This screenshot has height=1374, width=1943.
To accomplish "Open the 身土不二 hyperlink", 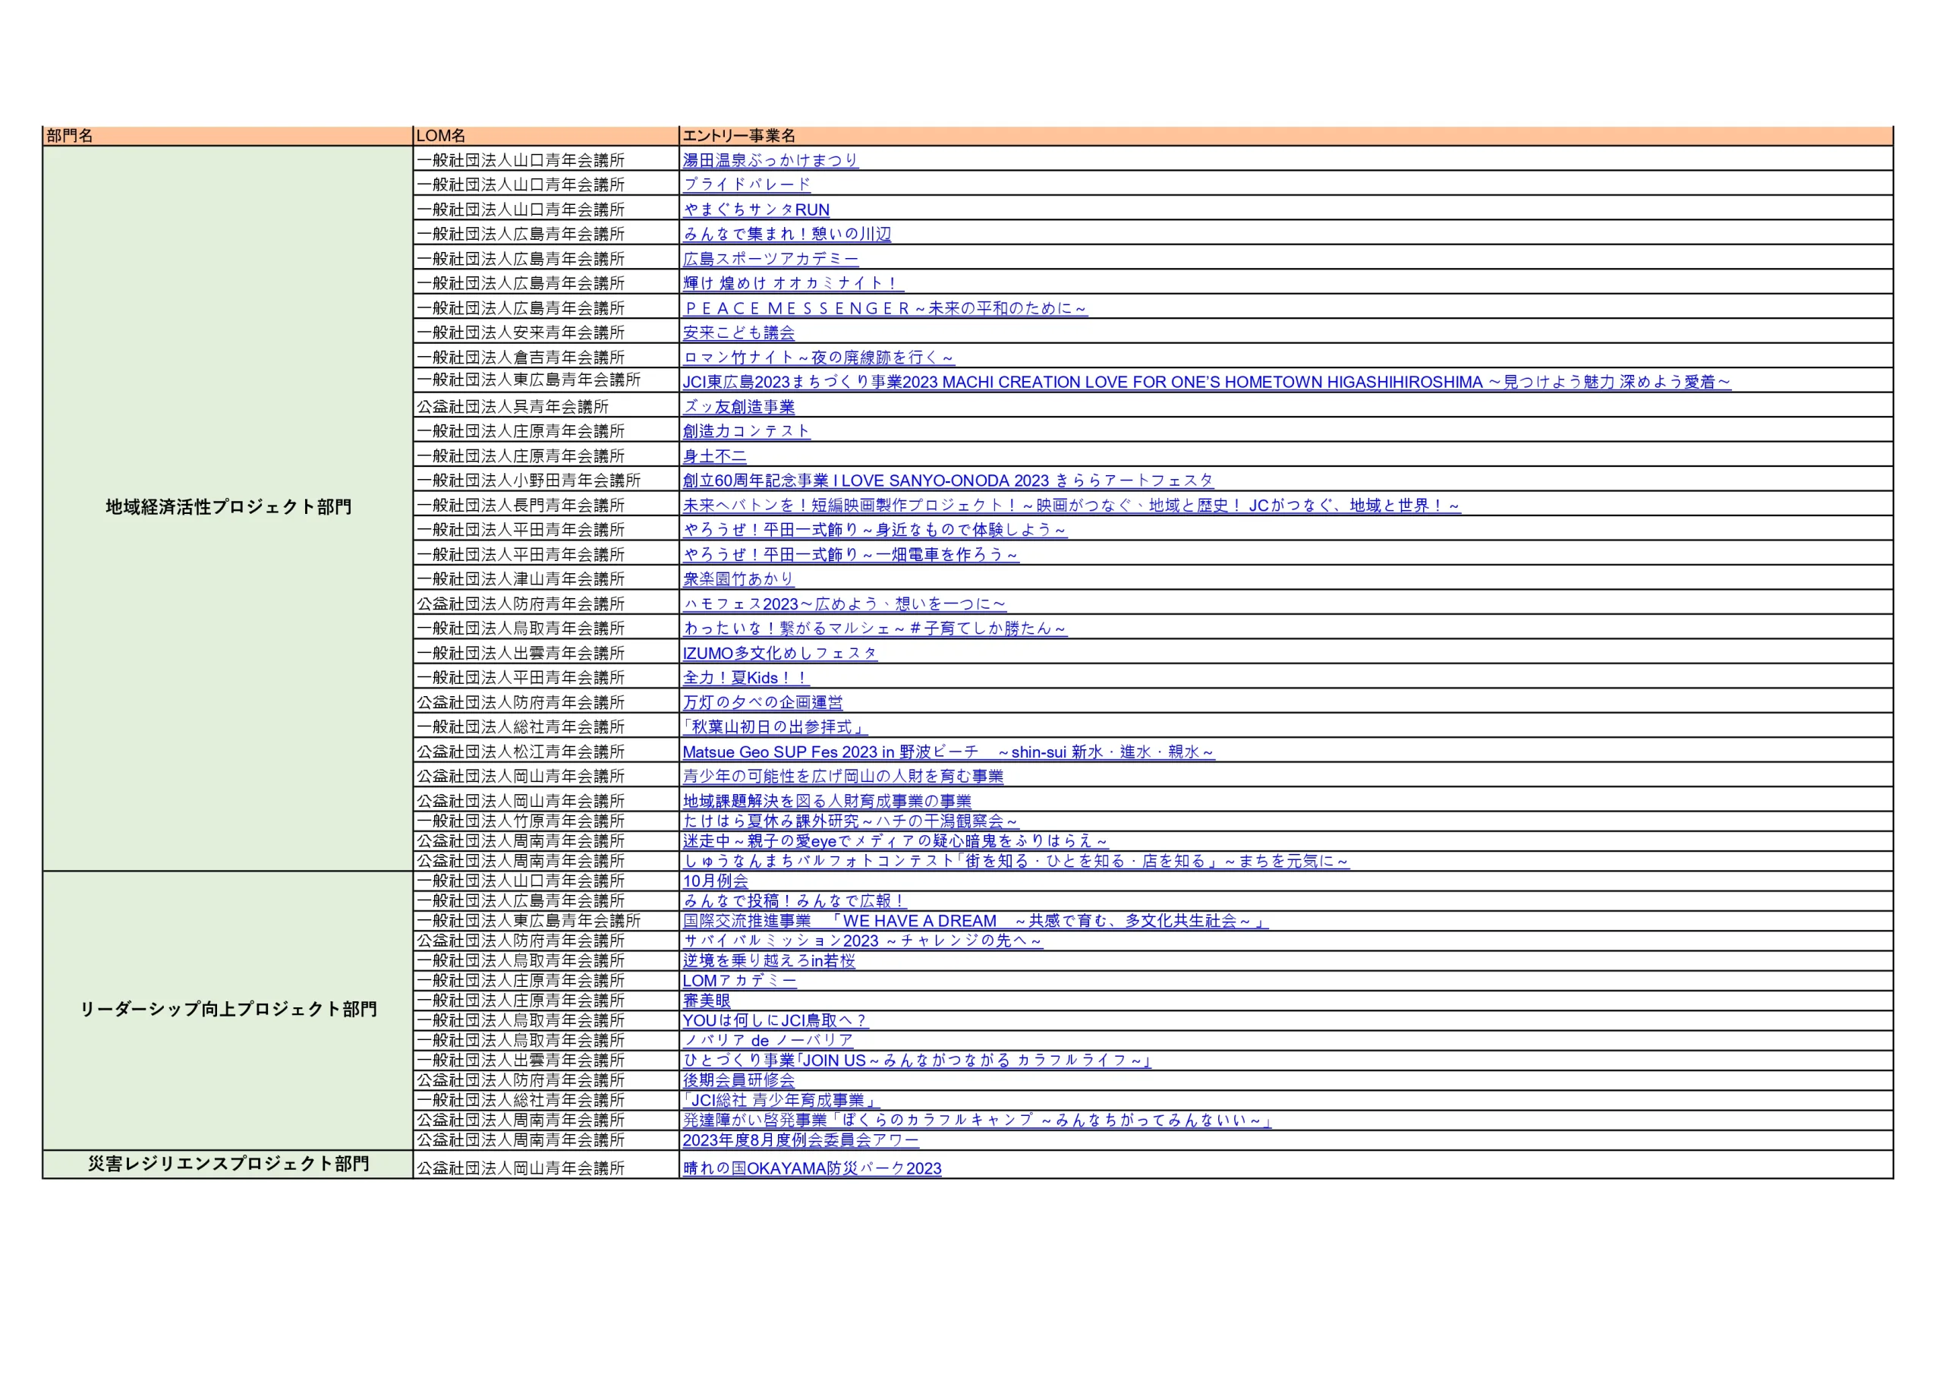I will (x=714, y=456).
